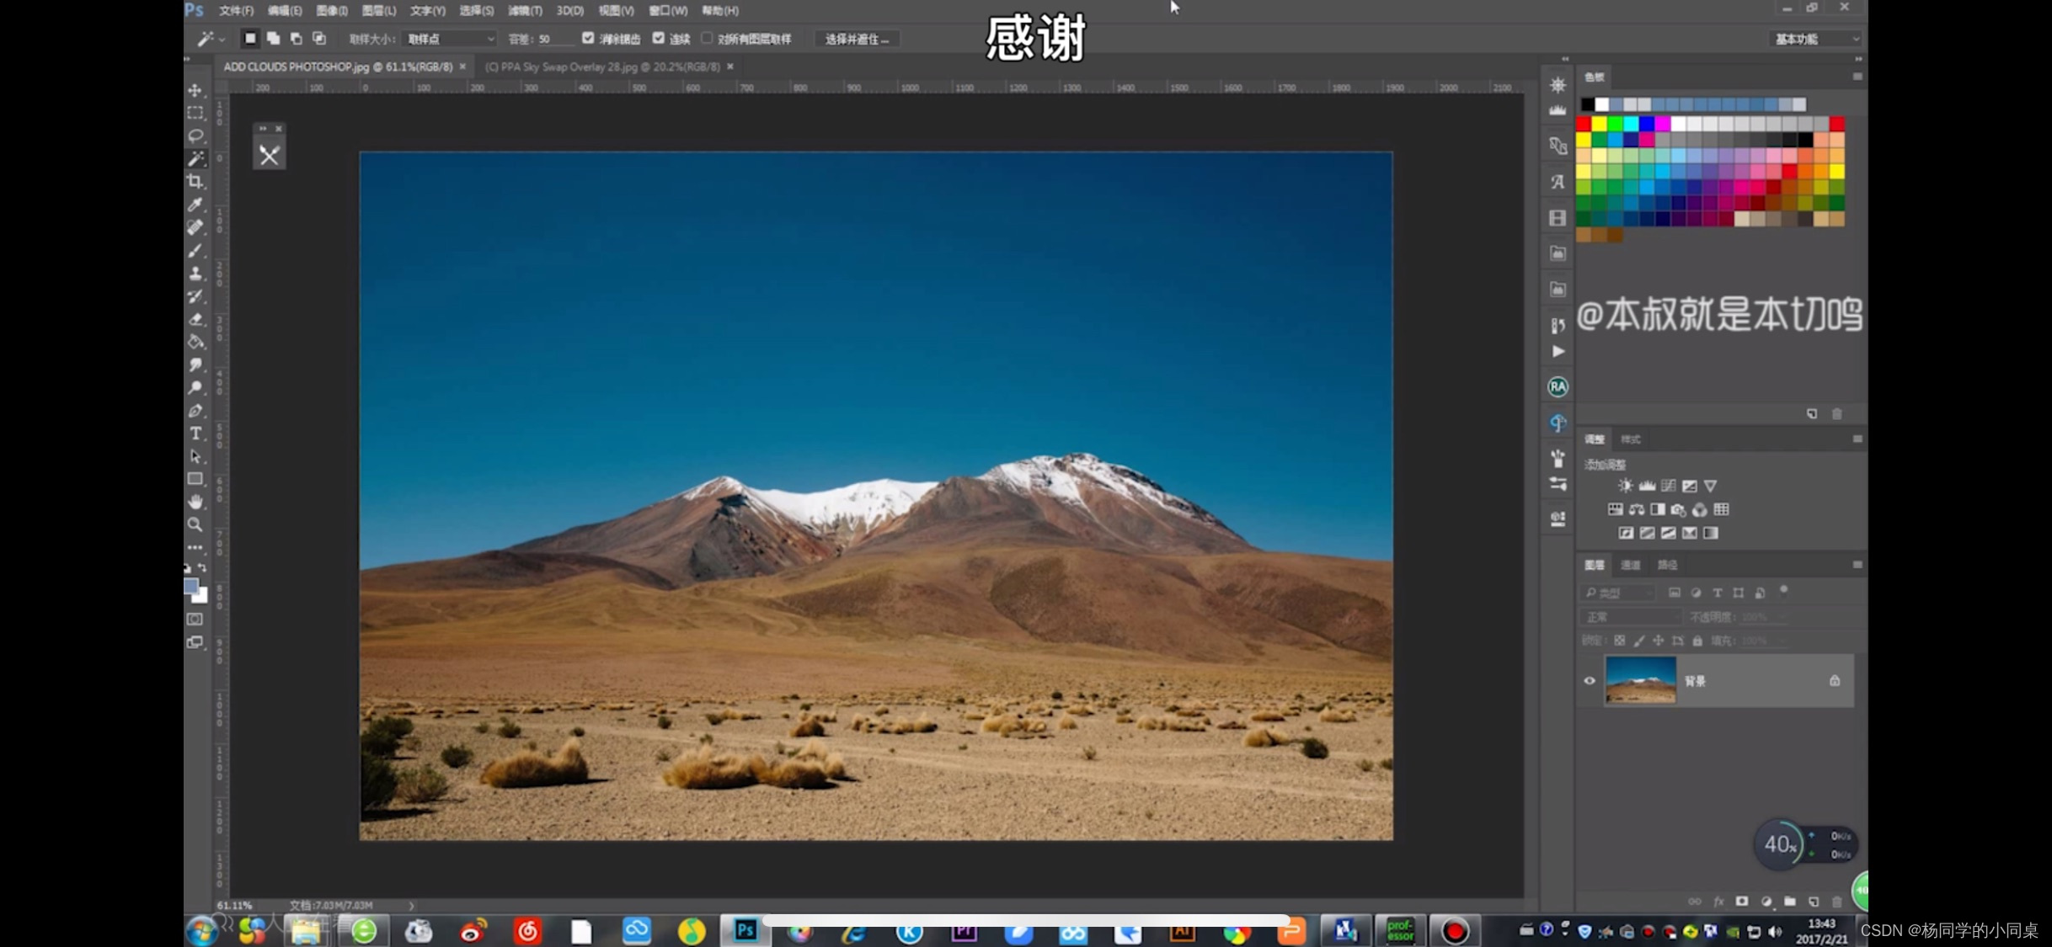Open the 滤镜(T) menu
2052x947 pixels.
(525, 10)
